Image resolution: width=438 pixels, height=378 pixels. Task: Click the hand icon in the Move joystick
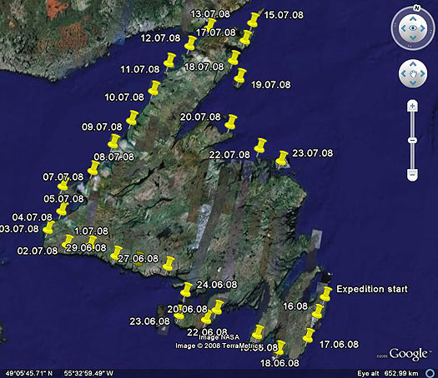[x=413, y=74]
